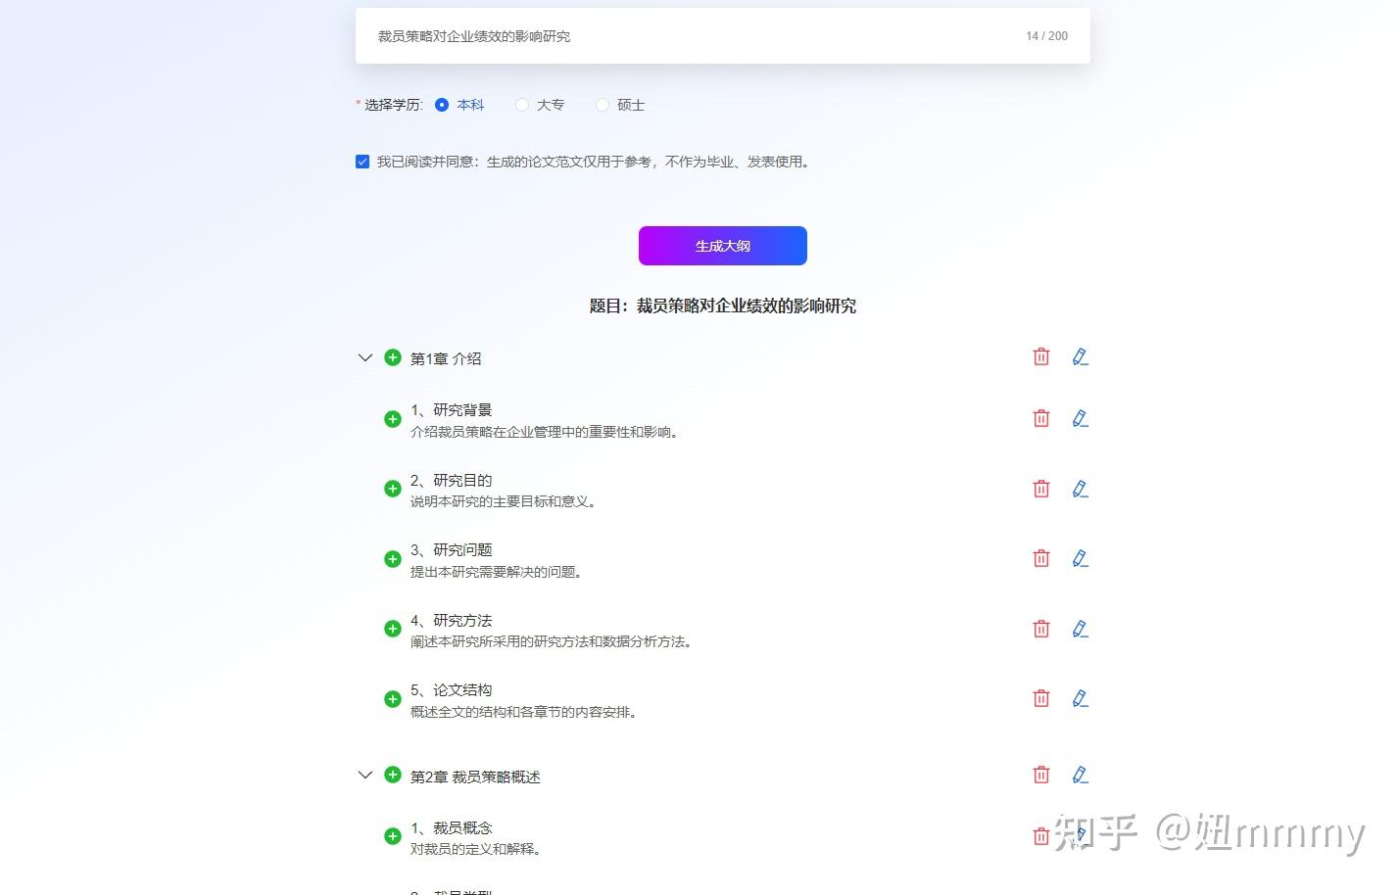Click the description 介绍裁员策略在企业管理中的重要性和影响。
The width and height of the screenshot is (1400, 895).
pos(545,432)
